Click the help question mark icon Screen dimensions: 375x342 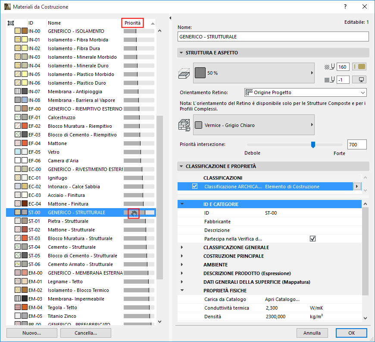pos(345,7)
